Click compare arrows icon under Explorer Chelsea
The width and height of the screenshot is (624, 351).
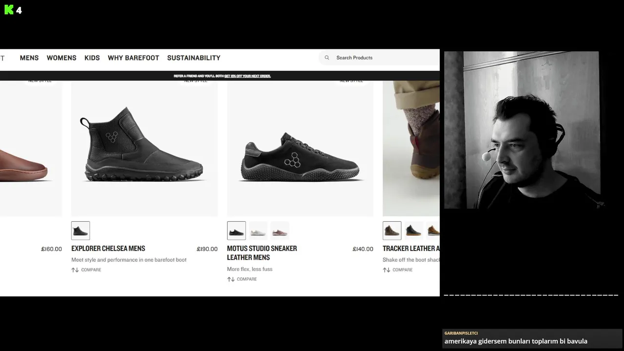coord(75,270)
